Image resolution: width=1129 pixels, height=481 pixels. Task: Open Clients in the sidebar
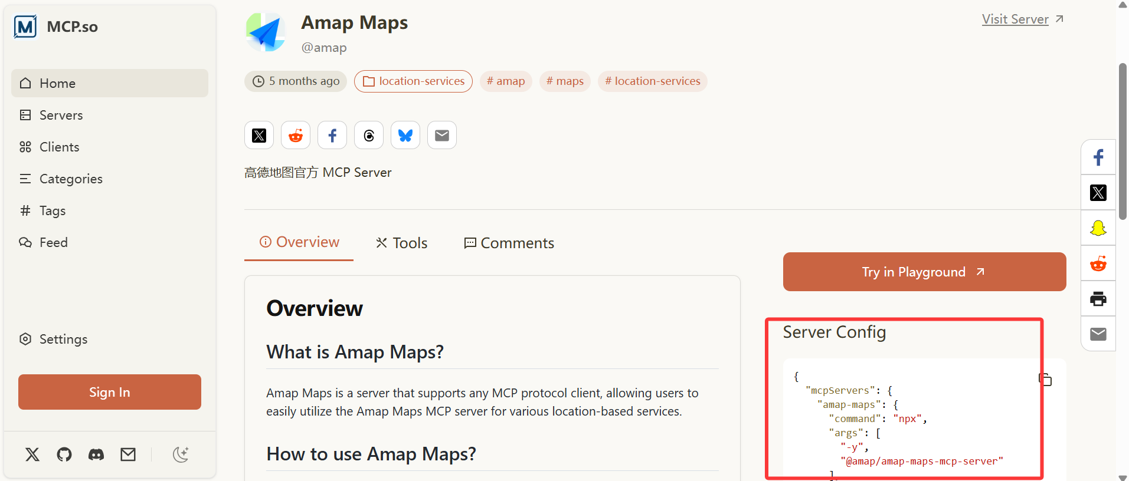(110, 147)
